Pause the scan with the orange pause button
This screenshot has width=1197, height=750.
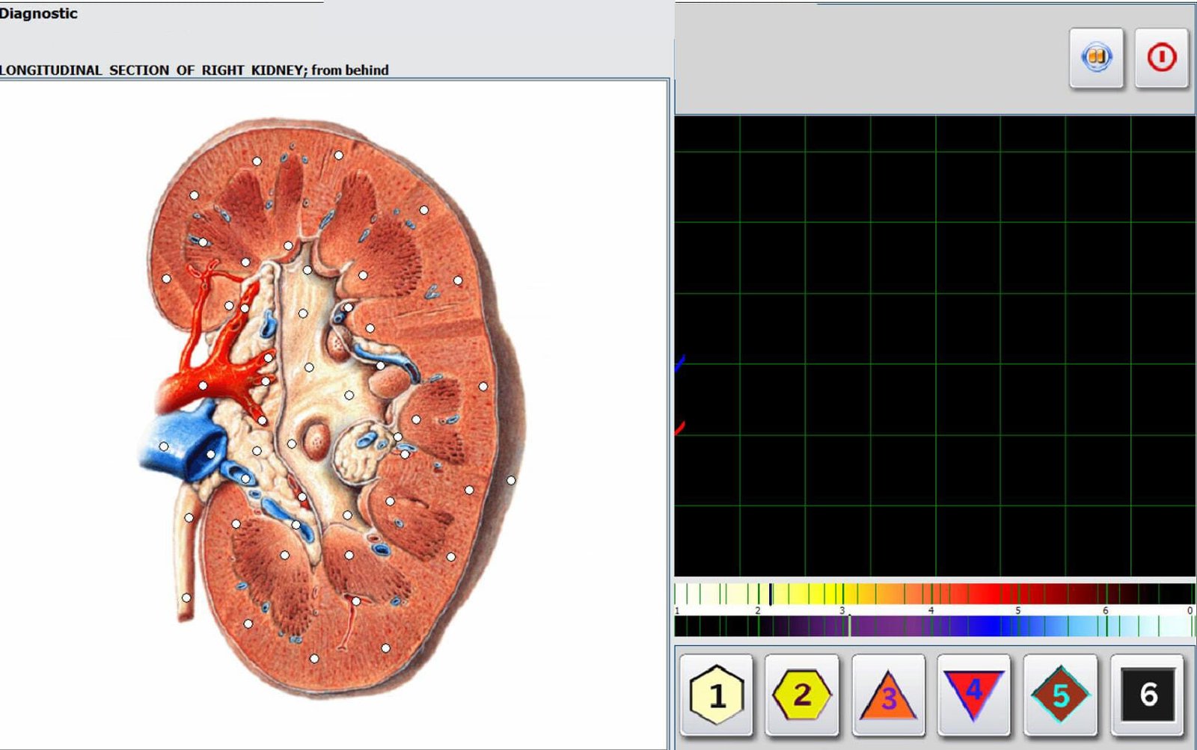coord(1096,58)
